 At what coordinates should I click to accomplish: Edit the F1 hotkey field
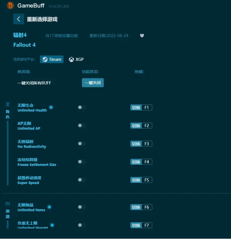pyautogui.click(x=147, y=107)
